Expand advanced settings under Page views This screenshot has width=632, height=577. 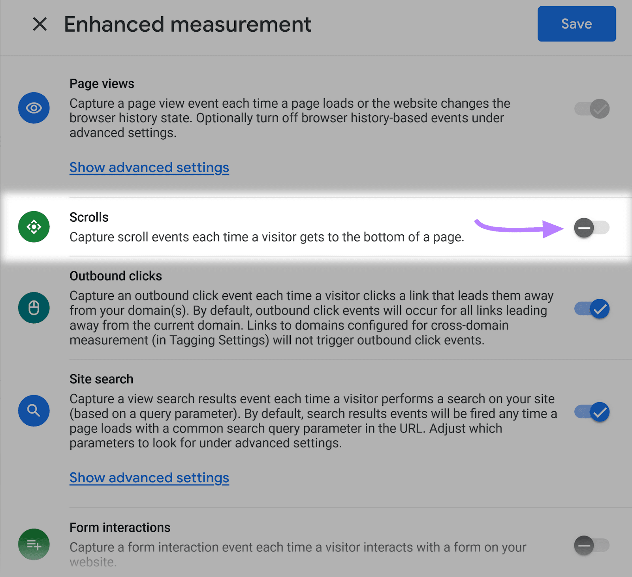(149, 167)
